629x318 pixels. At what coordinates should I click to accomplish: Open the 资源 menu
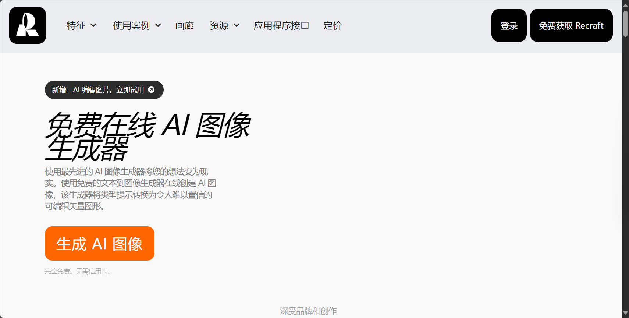[224, 25]
